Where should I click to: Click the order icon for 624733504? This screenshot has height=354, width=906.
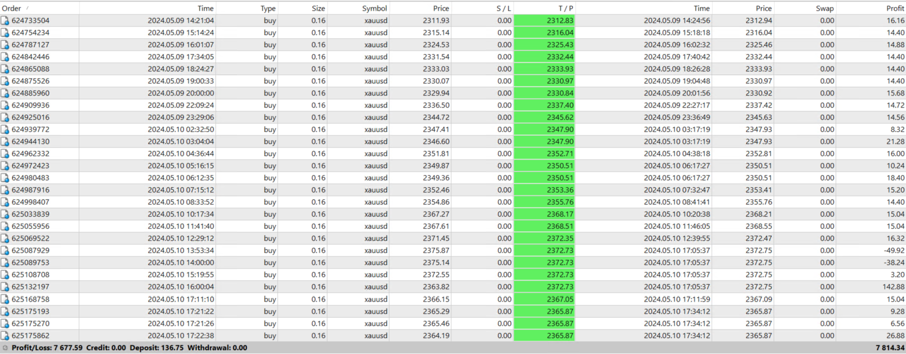[5, 20]
